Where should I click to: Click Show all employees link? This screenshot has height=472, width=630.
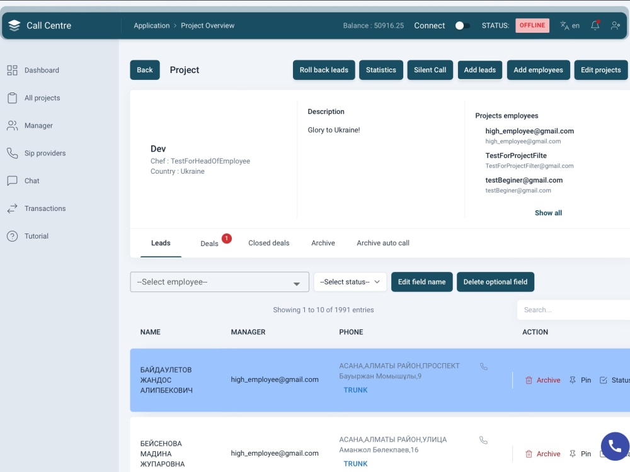[x=548, y=213]
